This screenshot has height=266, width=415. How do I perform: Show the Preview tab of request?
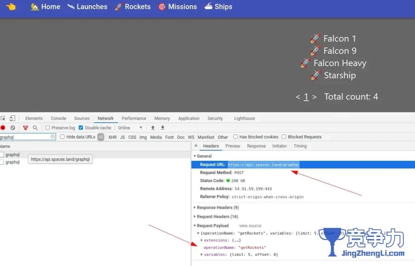pos(233,146)
